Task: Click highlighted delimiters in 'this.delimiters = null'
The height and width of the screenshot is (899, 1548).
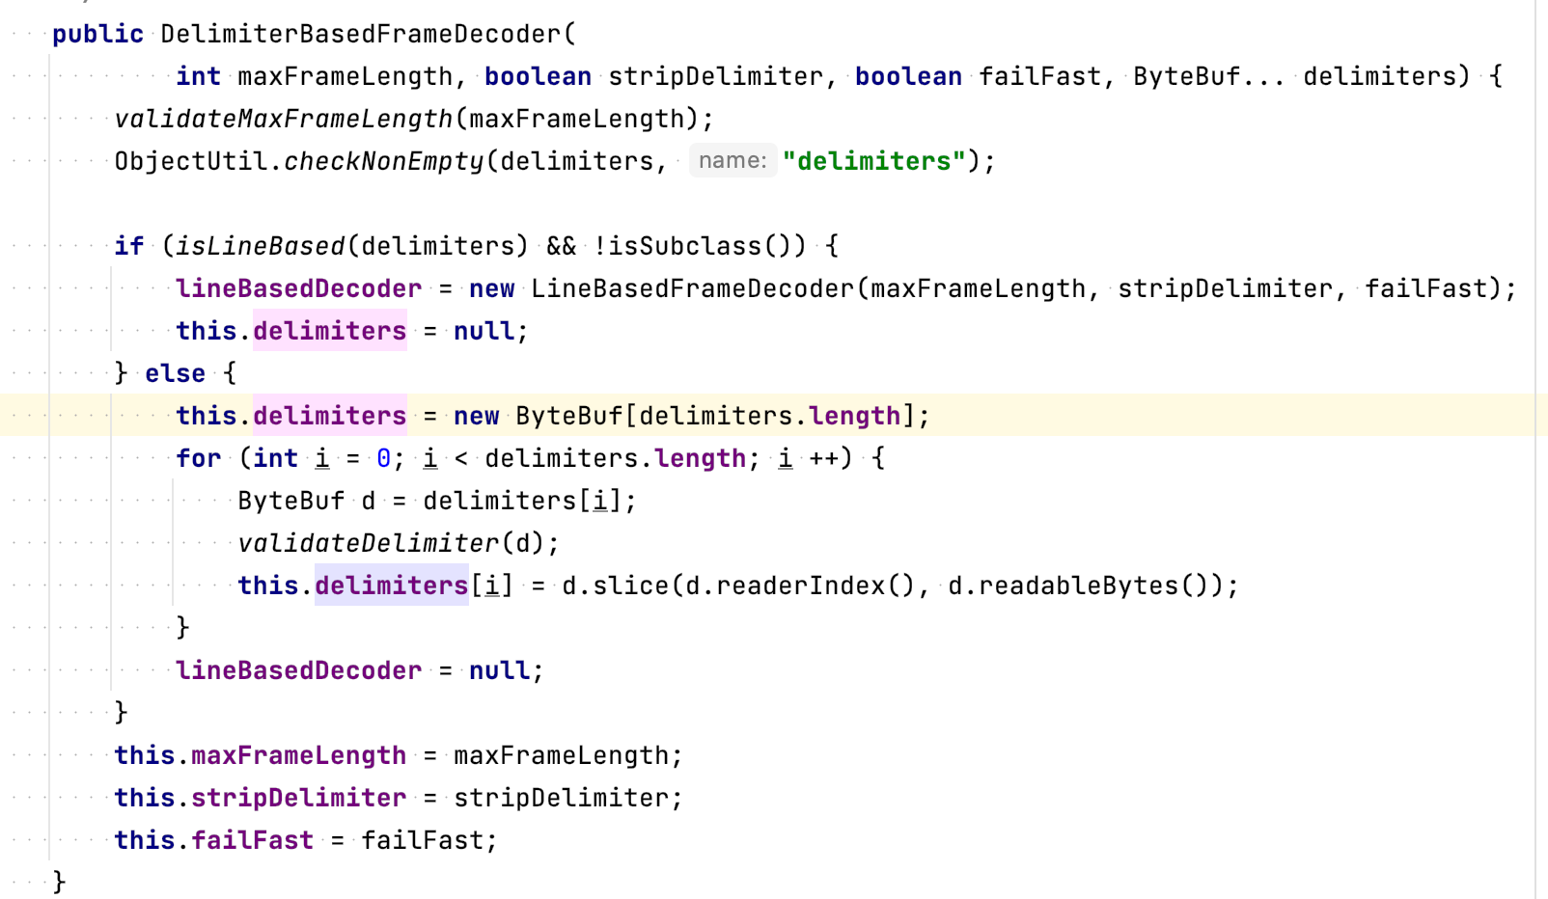Action: 329,331
